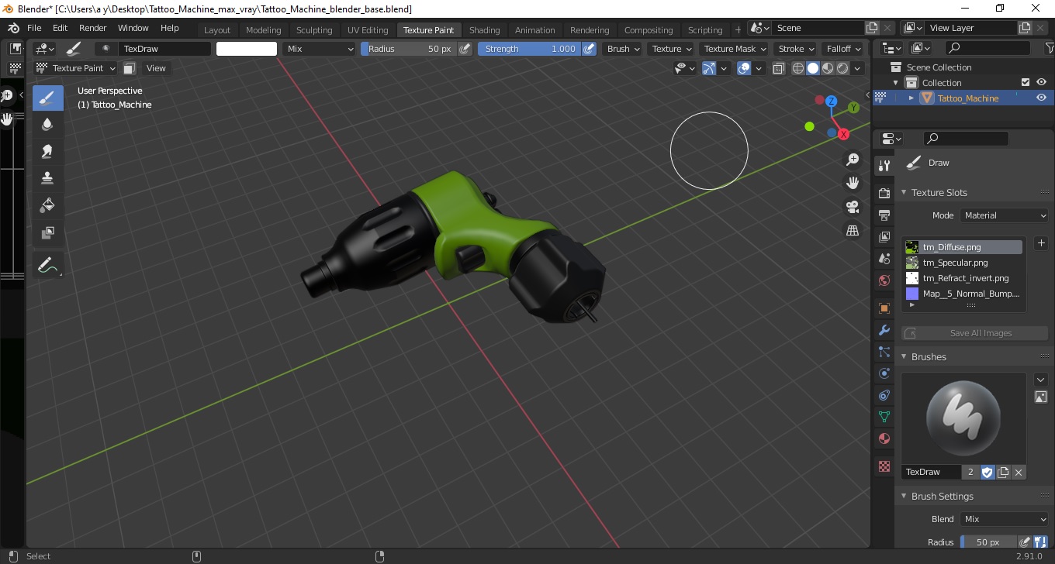This screenshot has height=564, width=1055.
Task: Open the Falloff popover
Action: [843, 49]
